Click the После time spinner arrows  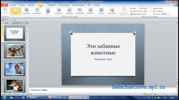click(168, 14)
